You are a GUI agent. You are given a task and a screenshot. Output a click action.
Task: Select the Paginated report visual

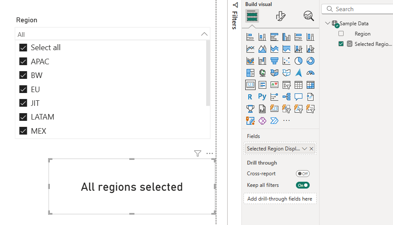click(x=262, y=109)
